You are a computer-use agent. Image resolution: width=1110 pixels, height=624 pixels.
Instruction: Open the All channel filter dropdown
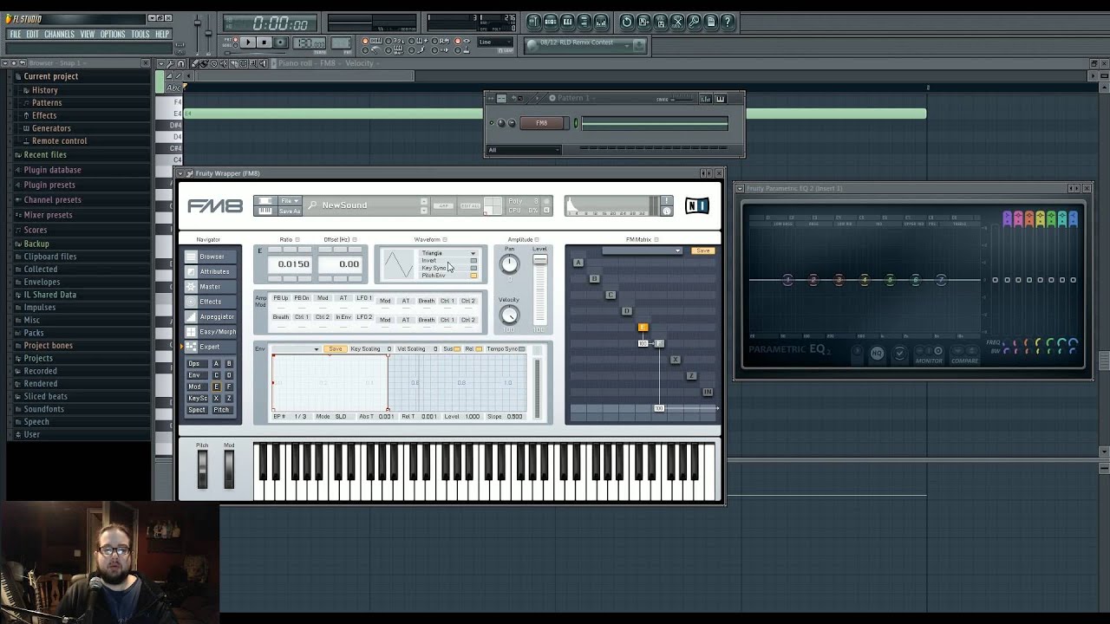click(525, 150)
